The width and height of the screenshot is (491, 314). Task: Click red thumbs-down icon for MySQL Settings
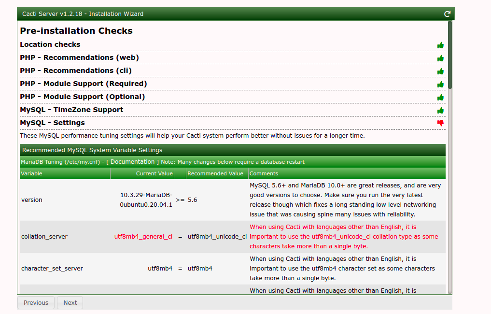[x=440, y=123]
